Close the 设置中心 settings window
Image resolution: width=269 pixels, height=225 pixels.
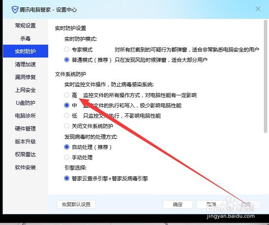point(258,9)
